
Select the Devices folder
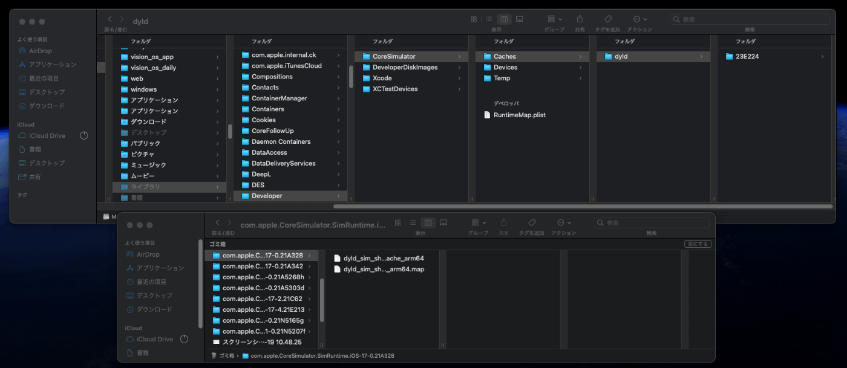[532, 67]
